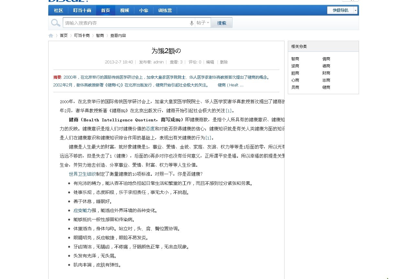Focus the search content input field

tap(126, 23)
